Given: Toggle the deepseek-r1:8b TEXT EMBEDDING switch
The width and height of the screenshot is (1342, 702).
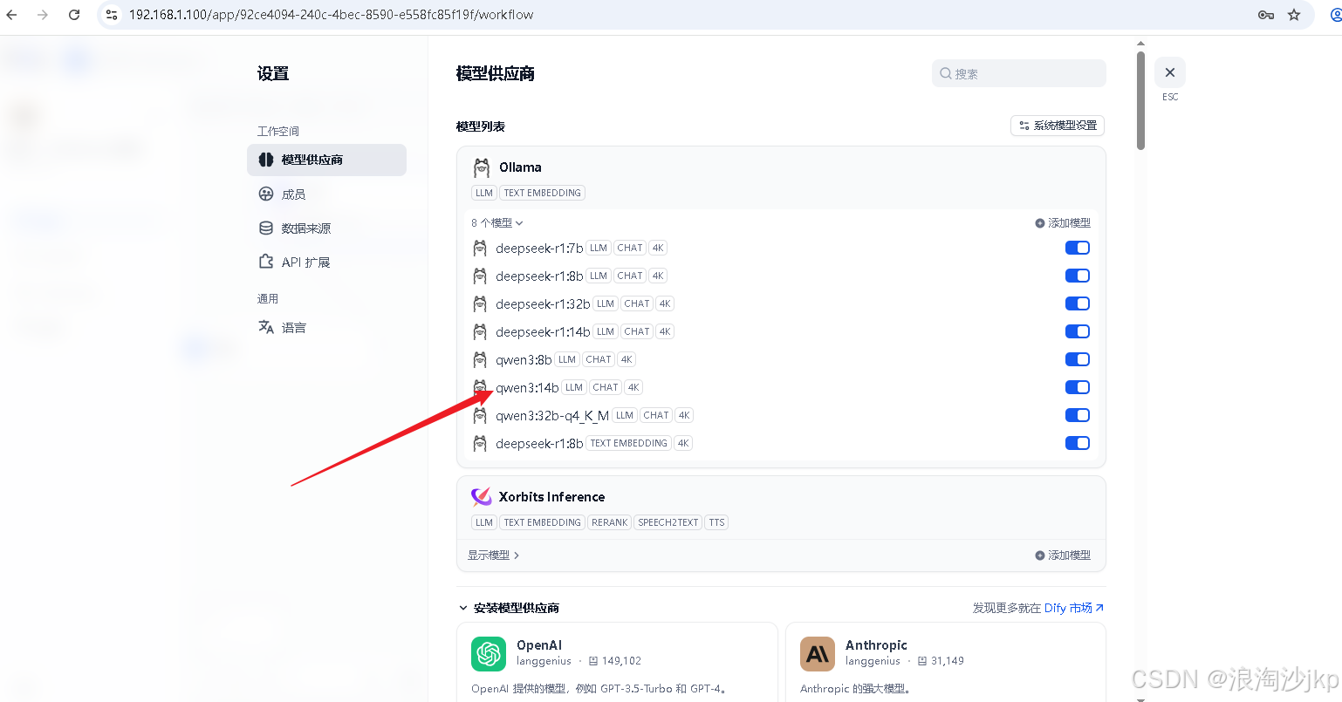Looking at the screenshot, I should [x=1078, y=443].
